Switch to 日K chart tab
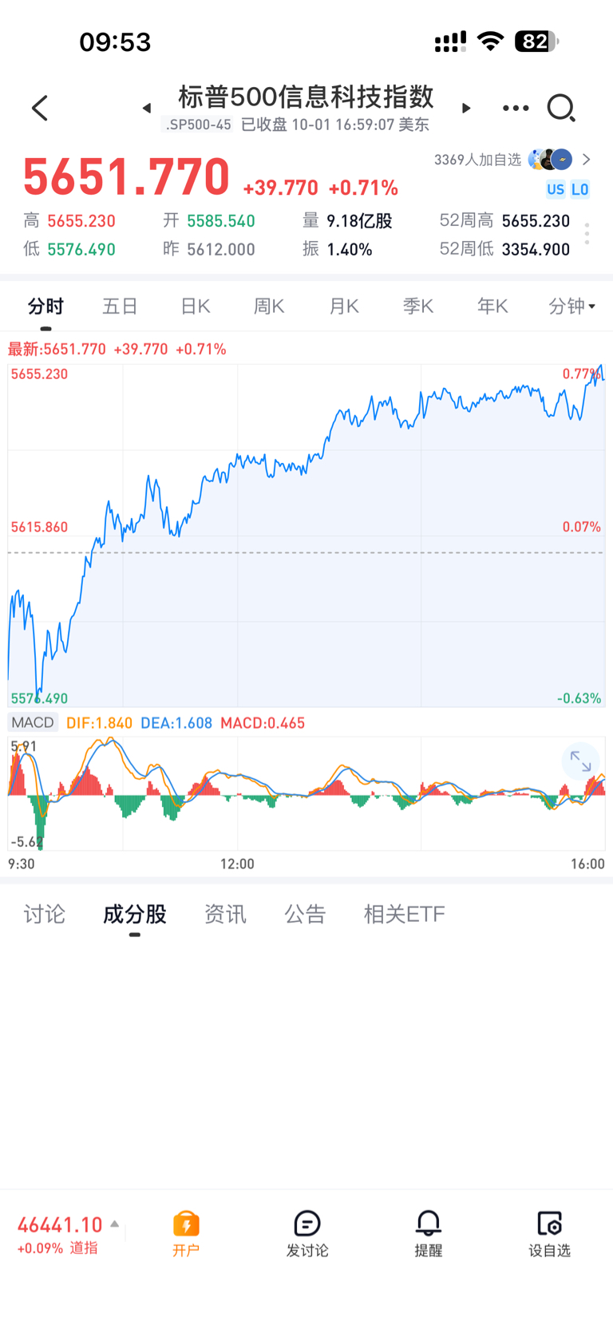 195,307
